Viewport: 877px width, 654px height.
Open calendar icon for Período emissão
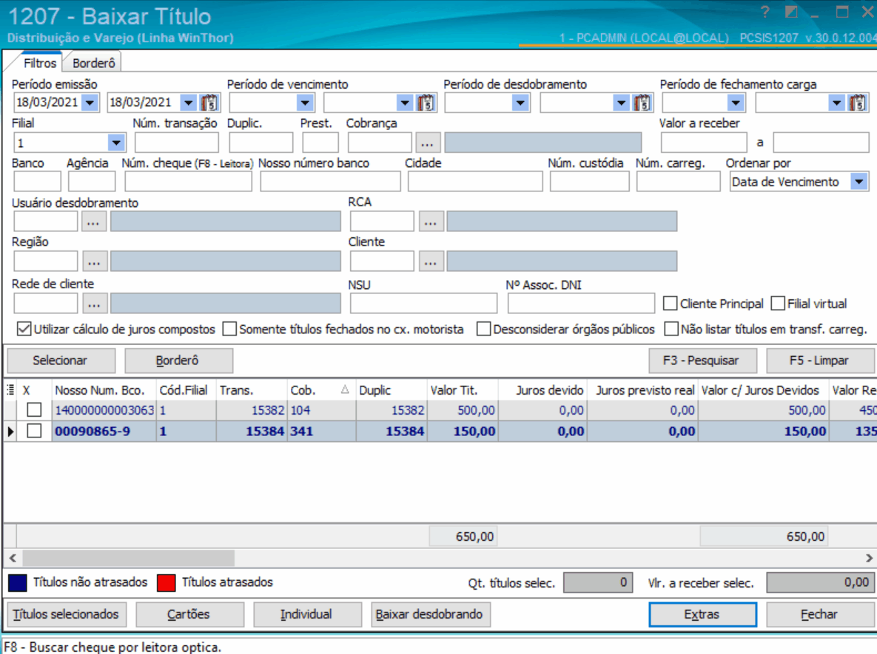(209, 103)
